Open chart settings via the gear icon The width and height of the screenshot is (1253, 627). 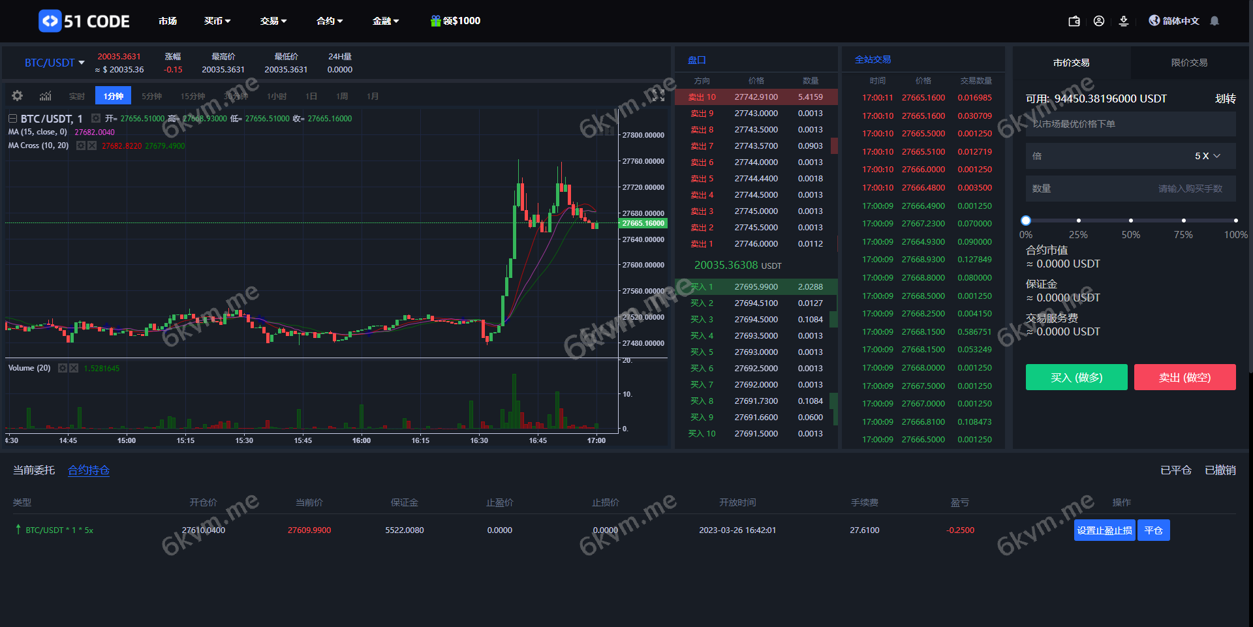tap(17, 96)
